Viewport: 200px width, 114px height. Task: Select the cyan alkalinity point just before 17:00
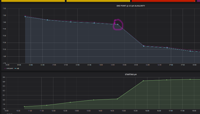(x=167, y=48)
